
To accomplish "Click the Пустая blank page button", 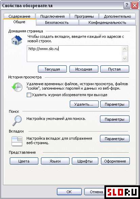I will [115, 69].
